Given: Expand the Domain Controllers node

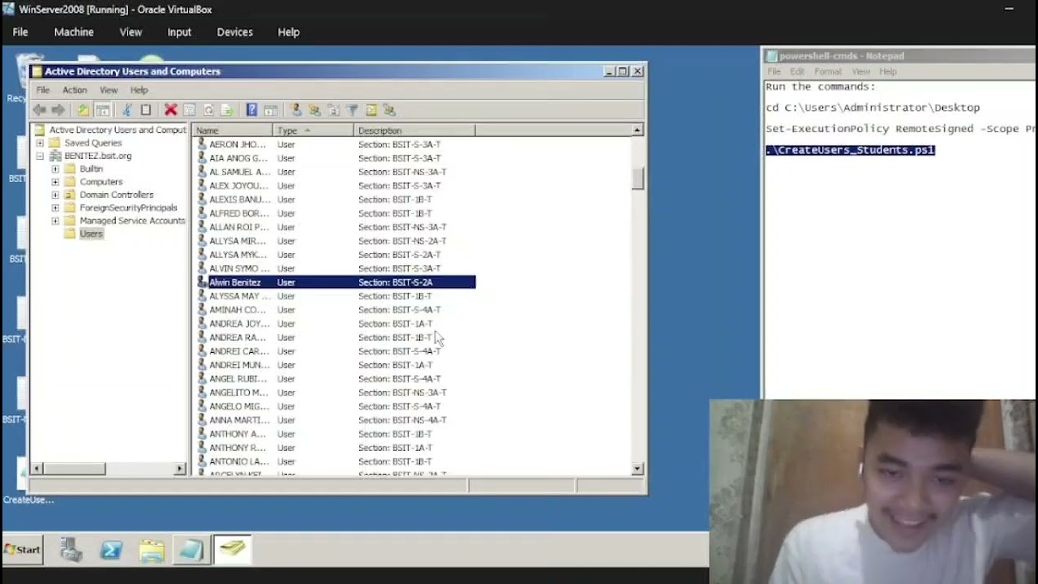Looking at the screenshot, I should (55, 195).
